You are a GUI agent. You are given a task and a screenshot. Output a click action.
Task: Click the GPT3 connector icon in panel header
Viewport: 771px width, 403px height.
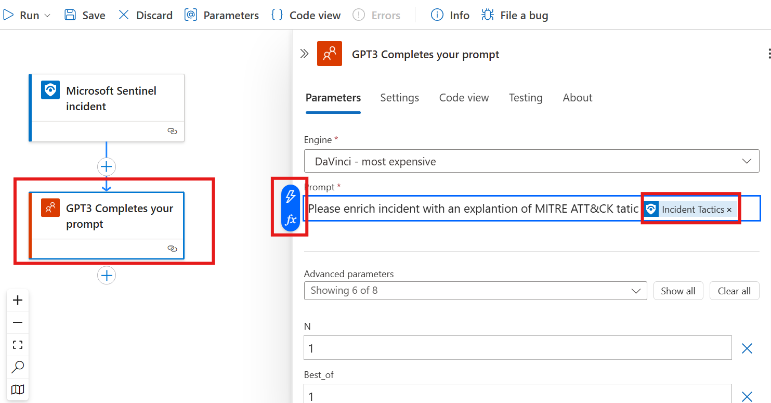(330, 54)
